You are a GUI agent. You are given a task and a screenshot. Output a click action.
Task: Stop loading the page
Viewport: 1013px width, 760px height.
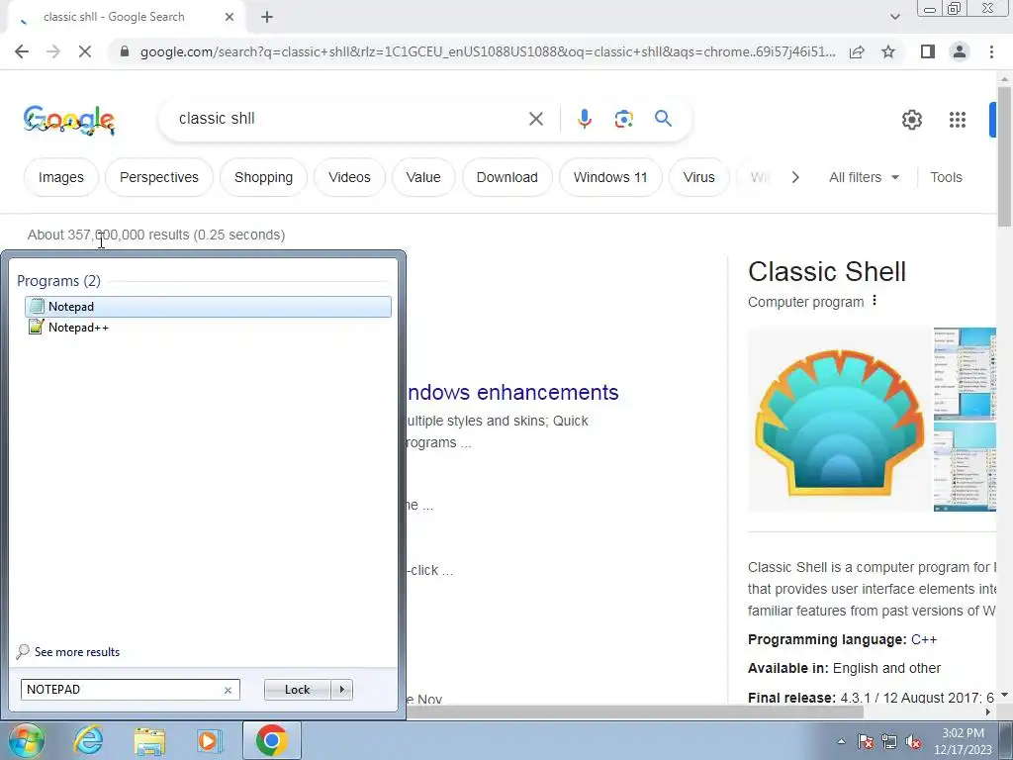click(85, 51)
